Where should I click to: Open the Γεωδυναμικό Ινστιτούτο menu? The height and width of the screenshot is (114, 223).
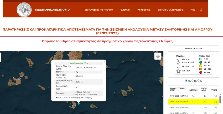tap(98, 10)
